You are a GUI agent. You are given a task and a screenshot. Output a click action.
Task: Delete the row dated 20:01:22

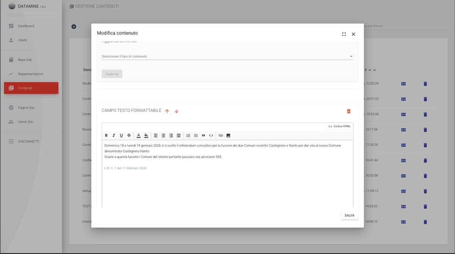tap(425, 99)
